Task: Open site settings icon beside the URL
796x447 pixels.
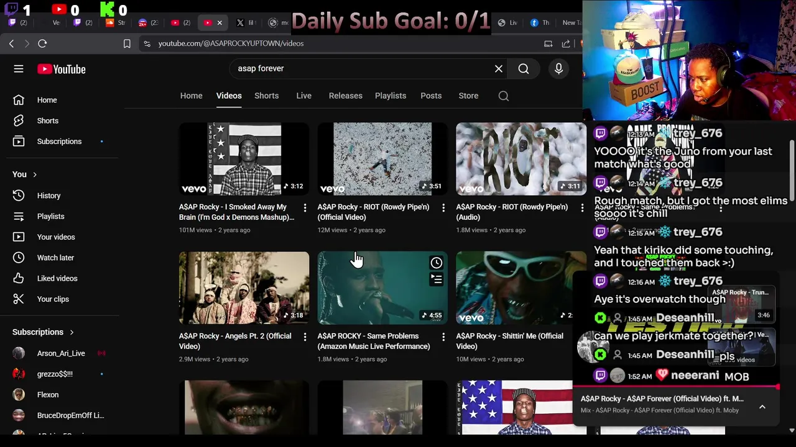Action: tap(146, 43)
